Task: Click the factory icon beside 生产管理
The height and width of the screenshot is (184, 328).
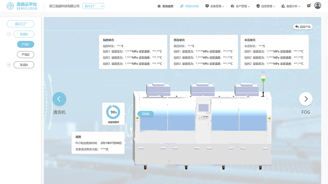Action: click(x=232, y=6)
